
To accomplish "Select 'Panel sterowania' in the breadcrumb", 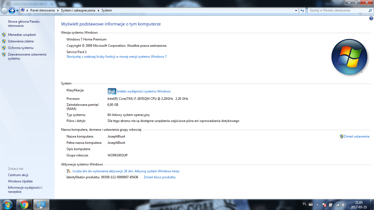I will tap(42, 10).
